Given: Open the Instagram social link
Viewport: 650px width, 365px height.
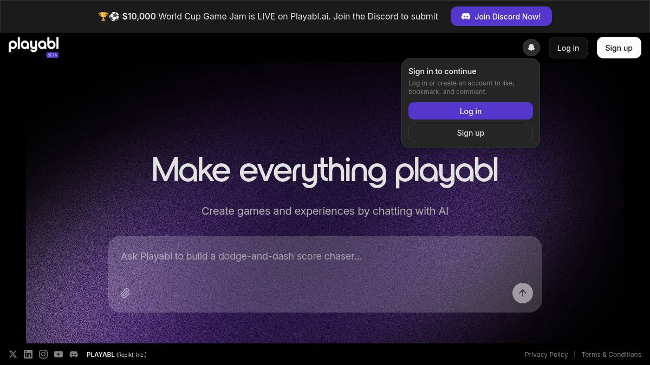Looking at the screenshot, I should 43,354.
